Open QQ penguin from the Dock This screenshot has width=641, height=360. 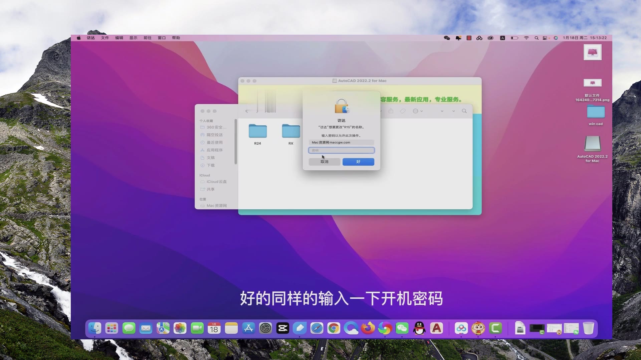click(x=419, y=328)
